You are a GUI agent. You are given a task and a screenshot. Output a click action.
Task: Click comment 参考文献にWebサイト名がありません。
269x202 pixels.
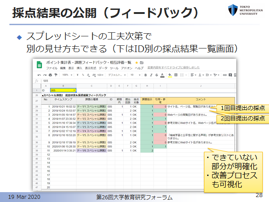[x=190, y=142]
